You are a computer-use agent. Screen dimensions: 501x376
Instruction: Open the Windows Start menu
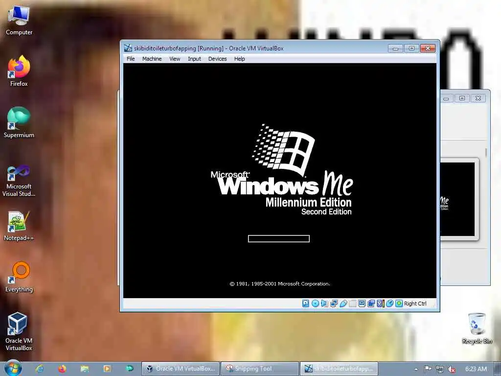(x=13, y=369)
